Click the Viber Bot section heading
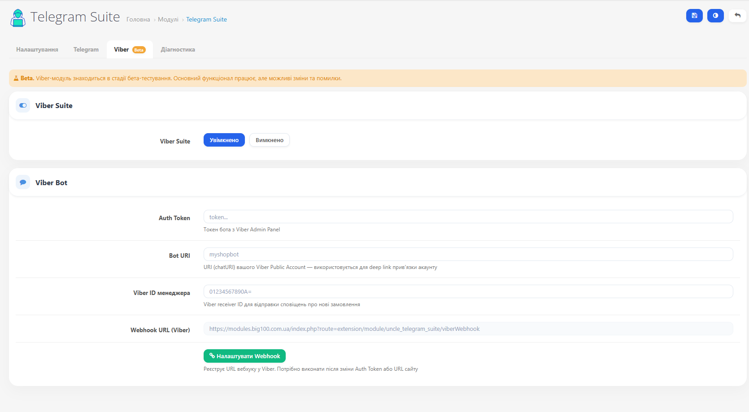The width and height of the screenshot is (749, 412). tap(51, 182)
